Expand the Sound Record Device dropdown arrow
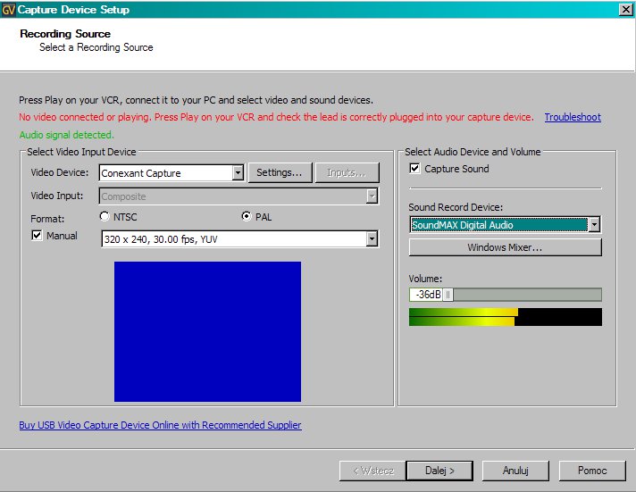 point(594,224)
